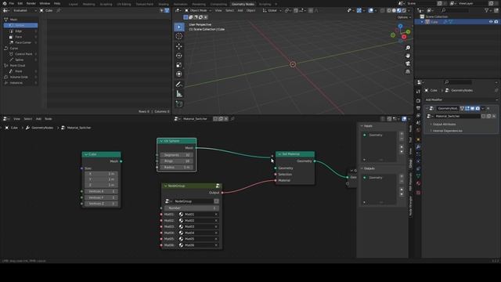Toggle spreadsheet selected-only filter button
The image size is (501, 282).
(x=162, y=10)
